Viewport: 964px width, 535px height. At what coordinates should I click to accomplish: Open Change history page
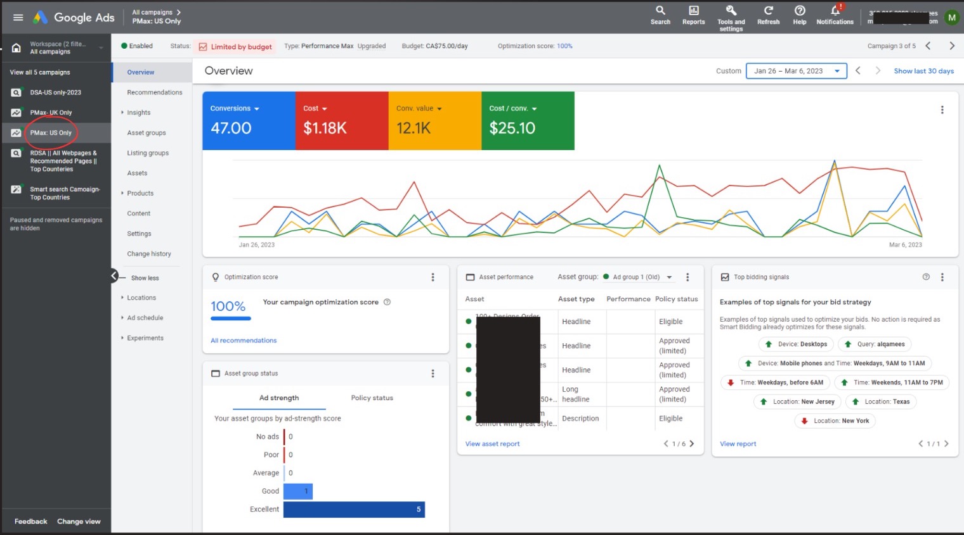tap(149, 254)
